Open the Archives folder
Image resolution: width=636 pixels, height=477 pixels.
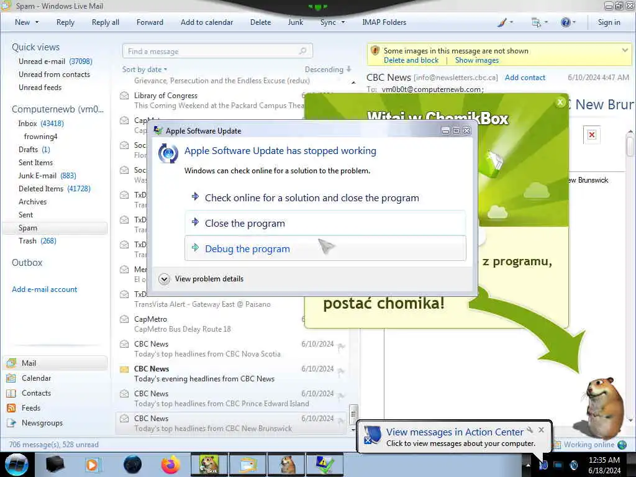(32, 202)
